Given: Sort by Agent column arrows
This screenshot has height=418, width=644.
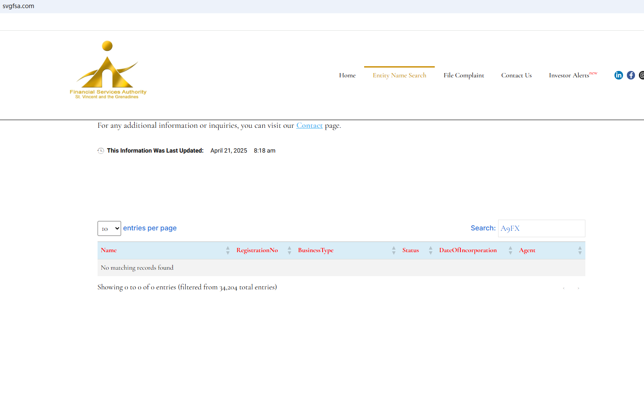Looking at the screenshot, I should (580, 250).
